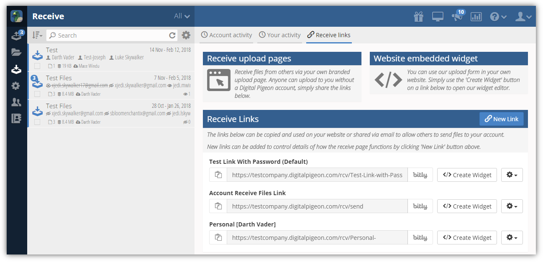The height and width of the screenshot is (262, 543).
Task: Click the Mace Windu uploader label
Action: pos(86,66)
